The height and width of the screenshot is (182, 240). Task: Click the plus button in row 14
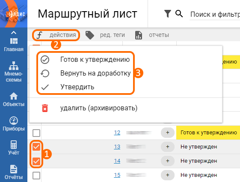point(168,161)
